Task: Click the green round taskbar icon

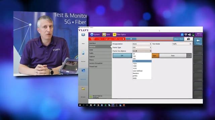Action: click(x=105, y=105)
